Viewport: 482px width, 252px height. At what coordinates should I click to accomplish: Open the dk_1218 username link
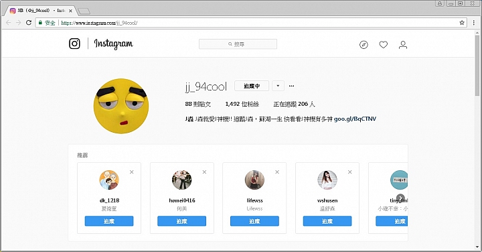point(109,200)
